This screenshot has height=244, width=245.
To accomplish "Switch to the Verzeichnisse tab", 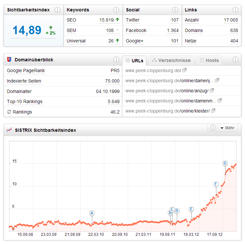I will tap(171, 60).
